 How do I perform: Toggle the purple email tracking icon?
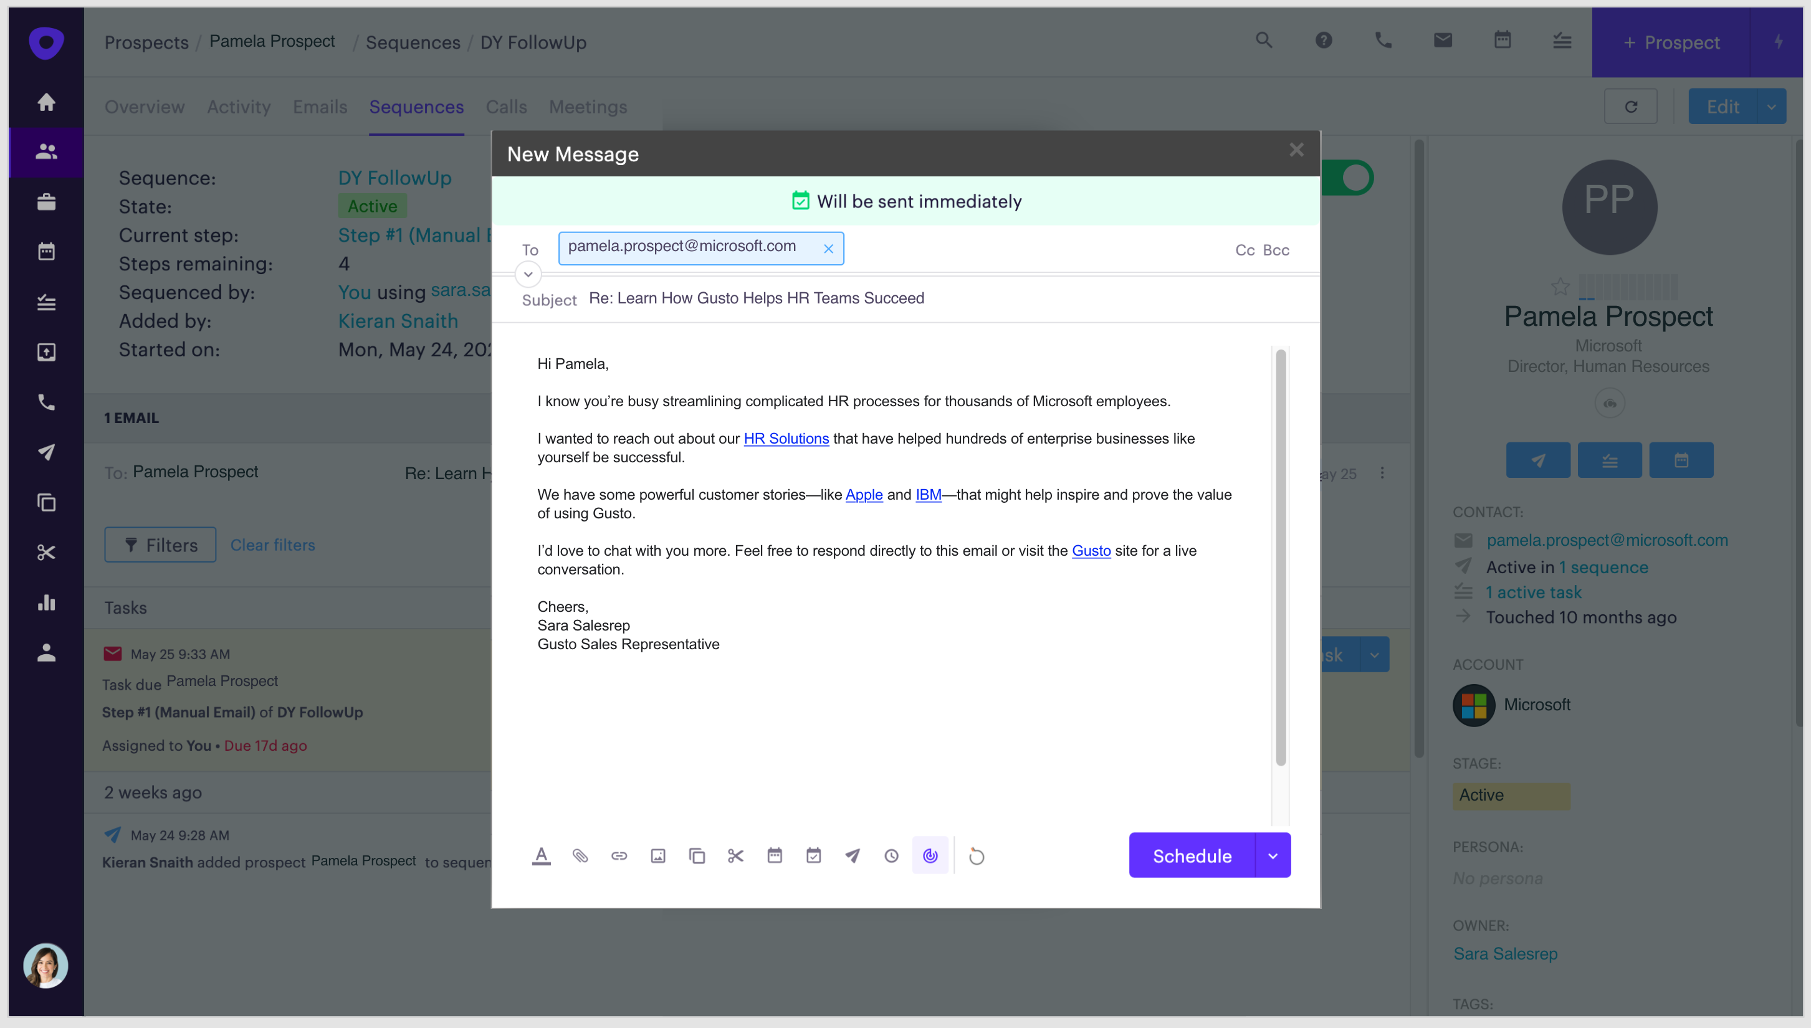pos(930,855)
